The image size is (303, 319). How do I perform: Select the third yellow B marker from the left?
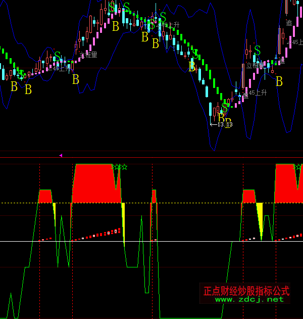(x=76, y=79)
